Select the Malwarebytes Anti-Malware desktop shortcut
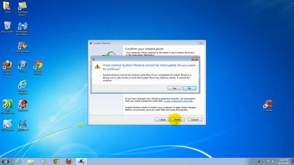Image resolution: width=294 pixels, height=165 pixels. pos(23,28)
